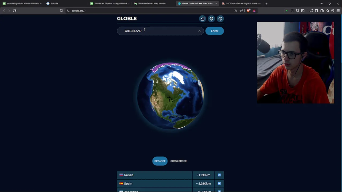Close the Globle Game tab

216,3
